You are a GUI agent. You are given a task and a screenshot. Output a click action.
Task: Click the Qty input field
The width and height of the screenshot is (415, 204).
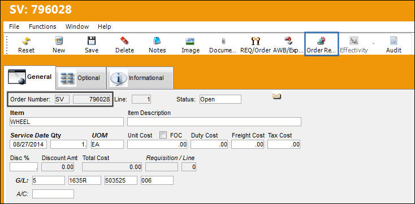point(69,144)
